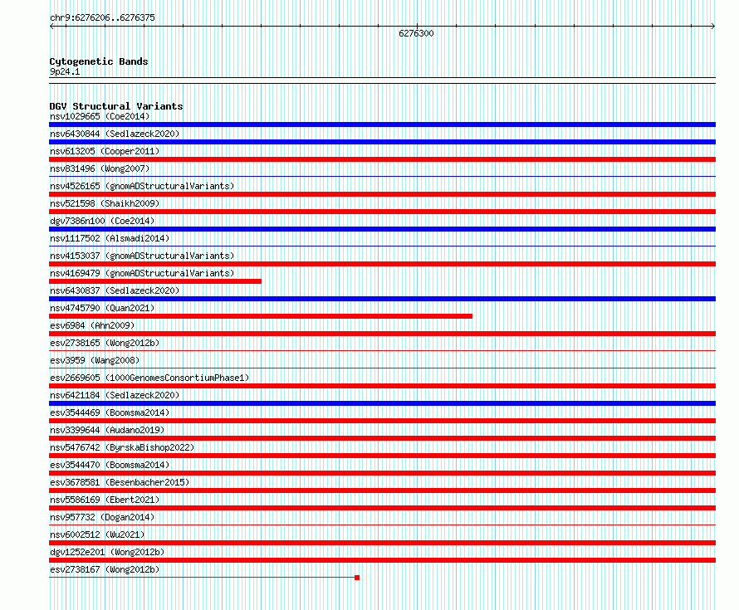This screenshot has height=610, width=739.
Task: Open variant nsv4745790 (Quan2021)
Action: [102, 308]
